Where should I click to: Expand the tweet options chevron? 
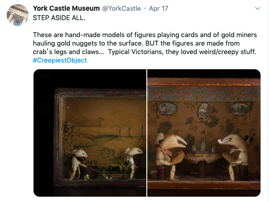point(257,8)
